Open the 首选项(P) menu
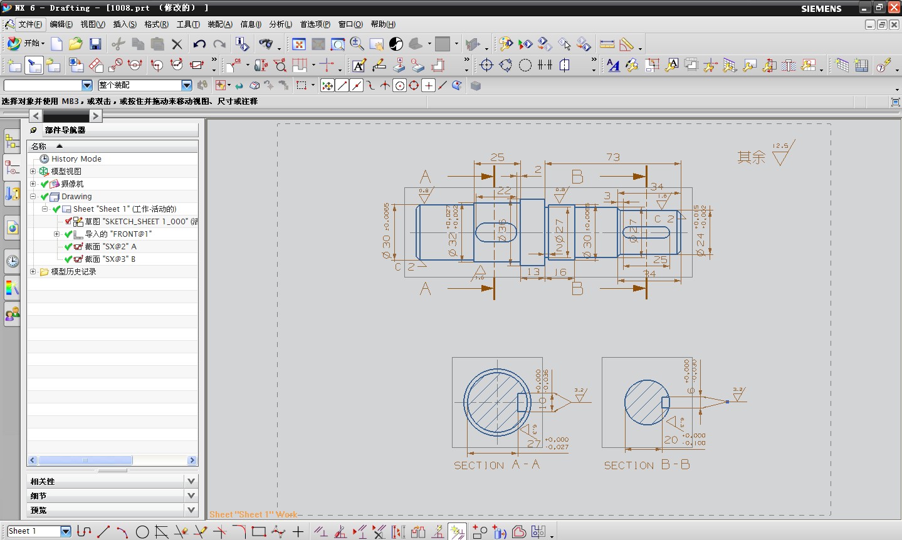This screenshot has width=902, height=540. pos(315,24)
